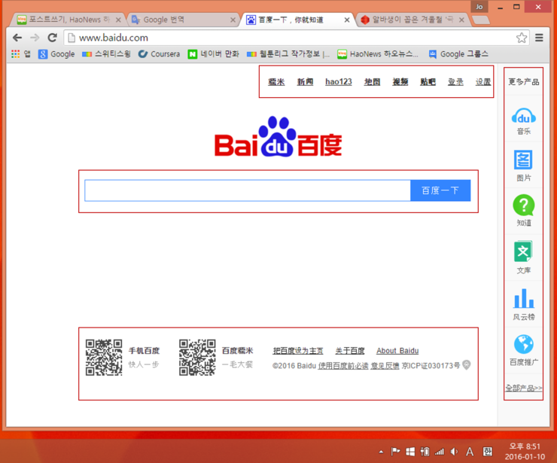Go forward with the browser forward arrow
This screenshot has width=557, height=463.
[35, 38]
